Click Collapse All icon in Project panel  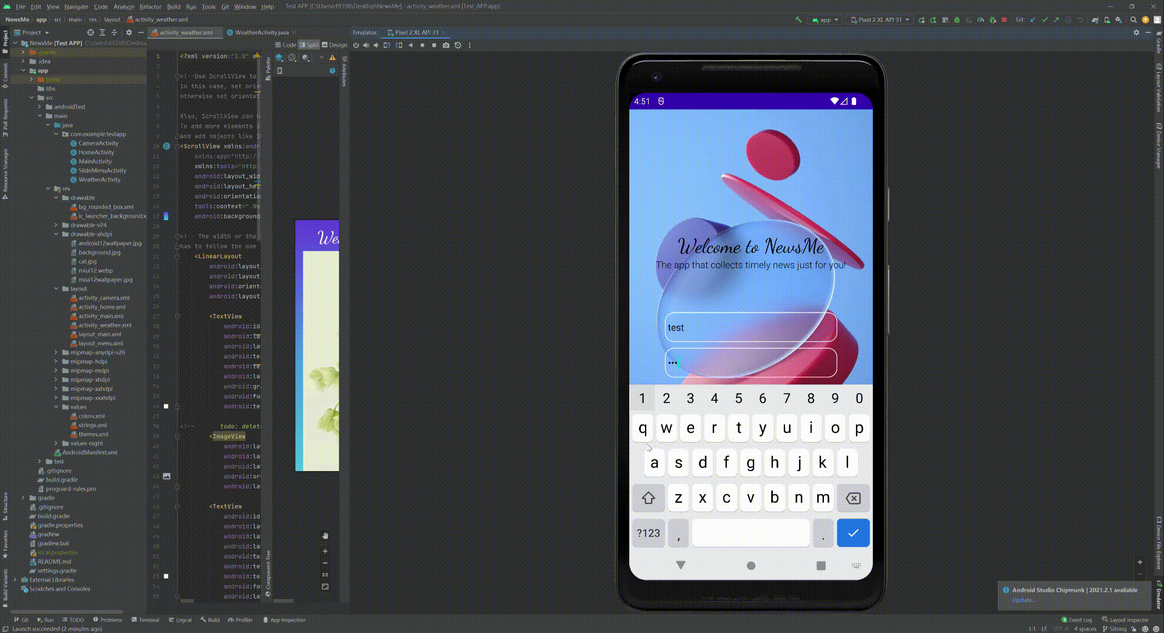tap(114, 33)
